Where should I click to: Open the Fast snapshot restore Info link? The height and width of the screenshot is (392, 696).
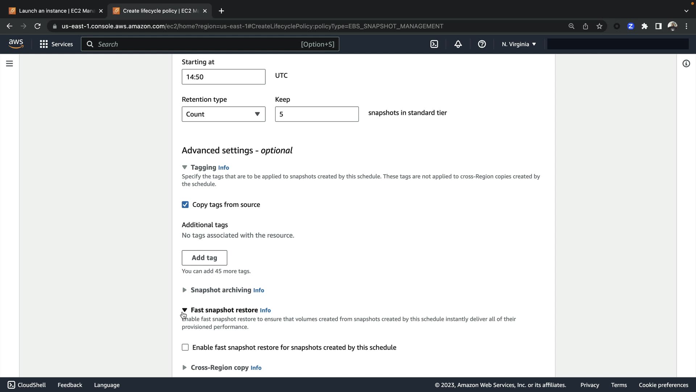(265, 310)
